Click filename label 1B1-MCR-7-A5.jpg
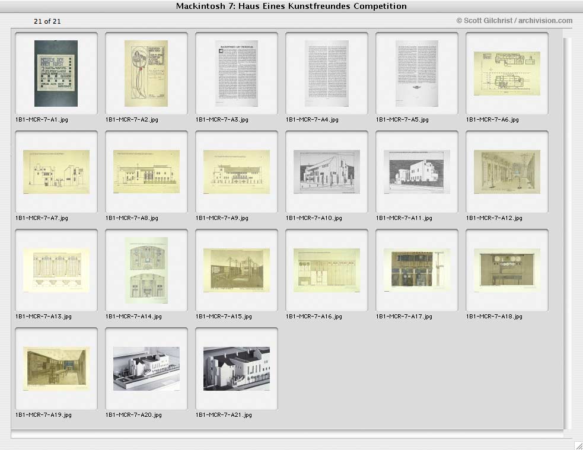583x450 pixels. (402, 120)
